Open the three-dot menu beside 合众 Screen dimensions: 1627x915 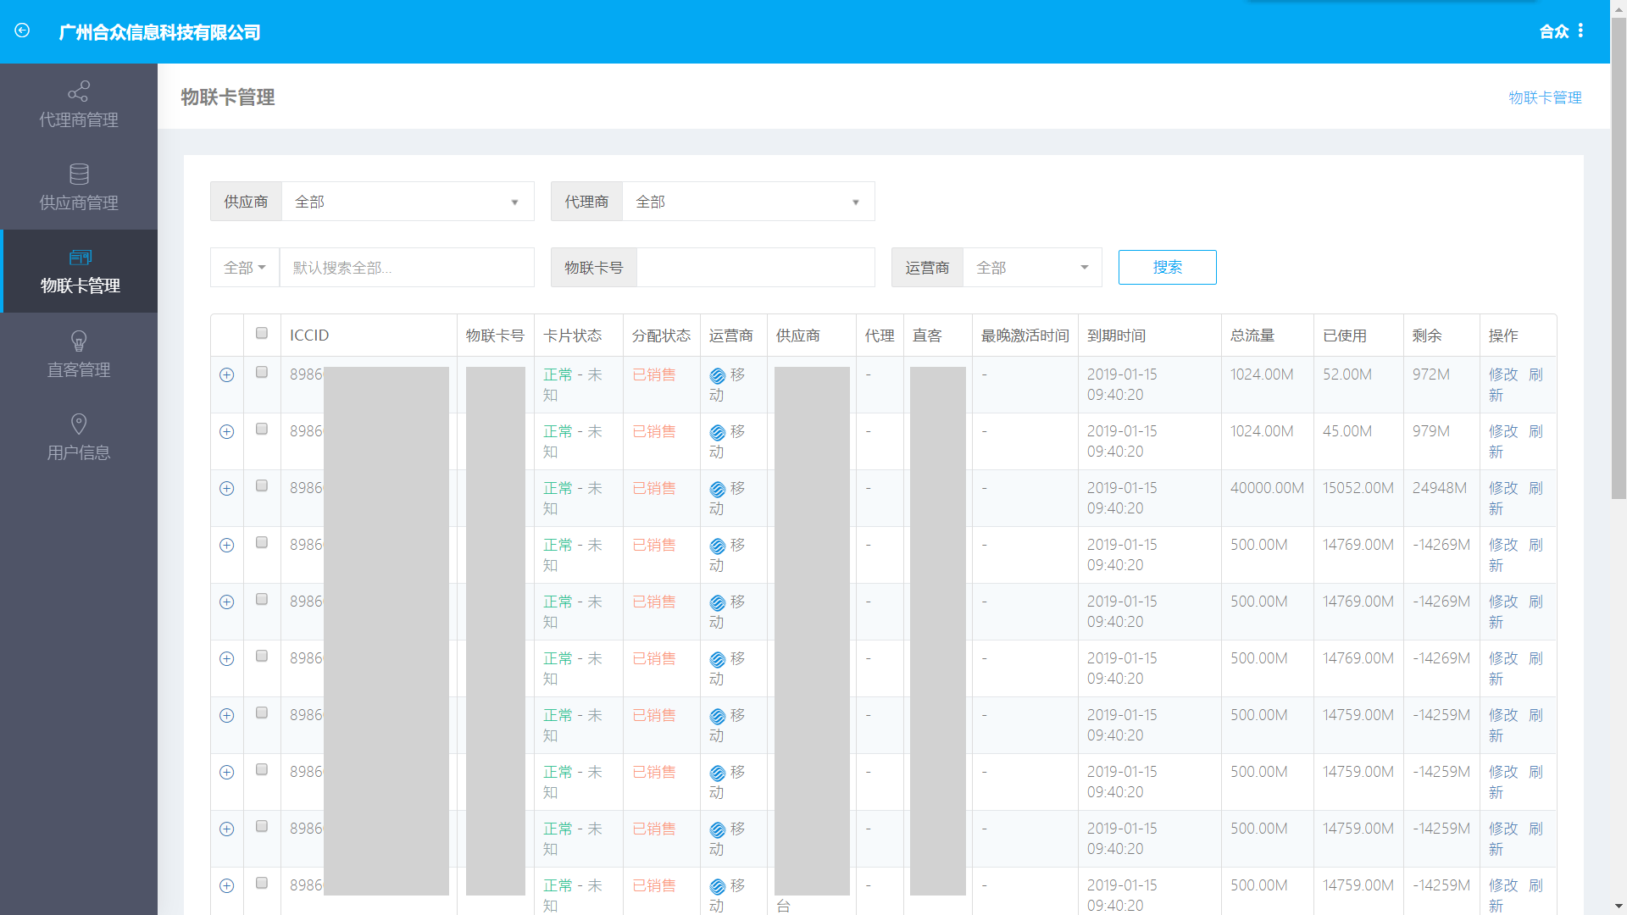(1580, 30)
